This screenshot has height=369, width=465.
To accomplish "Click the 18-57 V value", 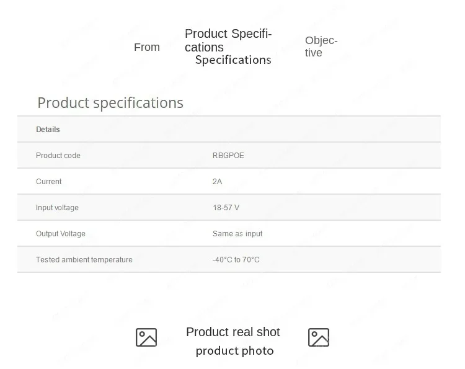I will pyautogui.click(x=226, y=208).
